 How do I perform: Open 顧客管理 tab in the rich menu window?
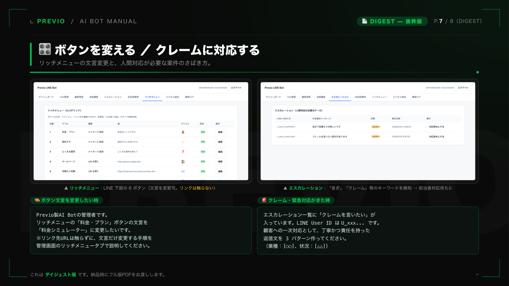pyautogui.click(x=79, y=97)
